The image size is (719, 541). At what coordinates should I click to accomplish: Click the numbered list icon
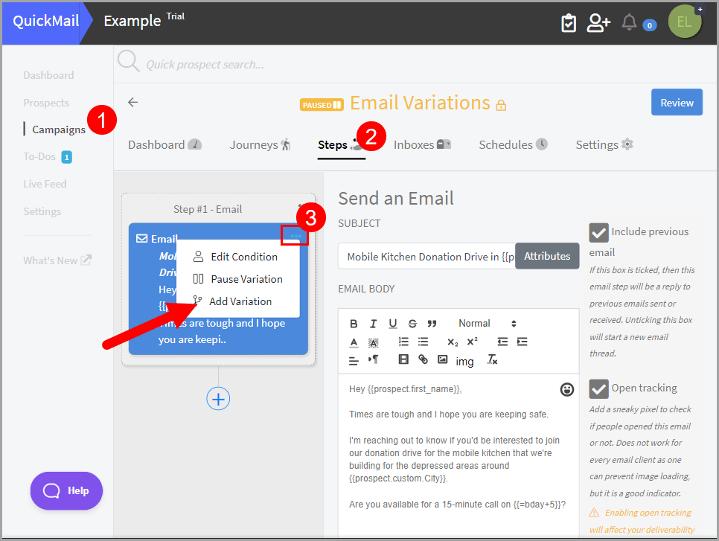(403, 342)
